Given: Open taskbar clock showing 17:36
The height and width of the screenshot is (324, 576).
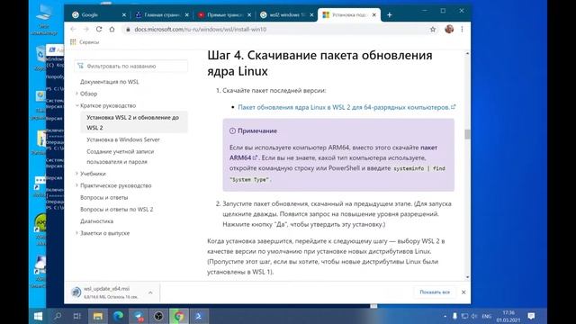Looking at the screenshot, I should (508, 316).
